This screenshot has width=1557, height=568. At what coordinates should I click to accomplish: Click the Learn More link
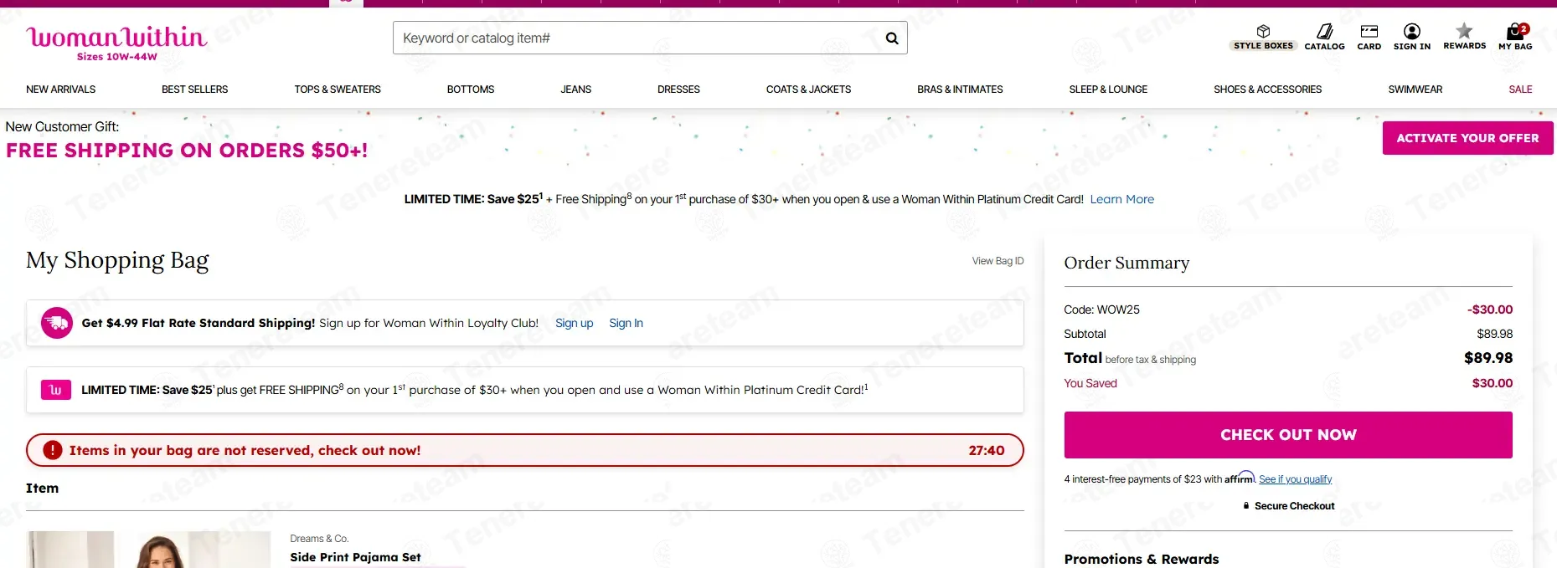(x=1122, y=199)
